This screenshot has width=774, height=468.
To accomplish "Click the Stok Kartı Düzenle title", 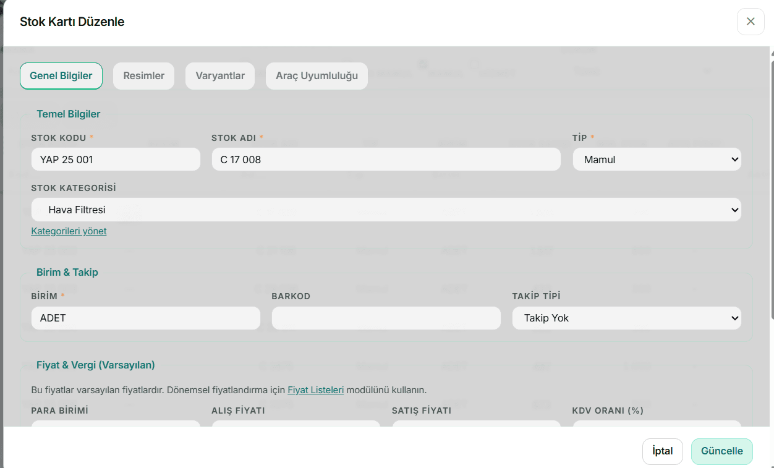I will click(x=72, y=22).
